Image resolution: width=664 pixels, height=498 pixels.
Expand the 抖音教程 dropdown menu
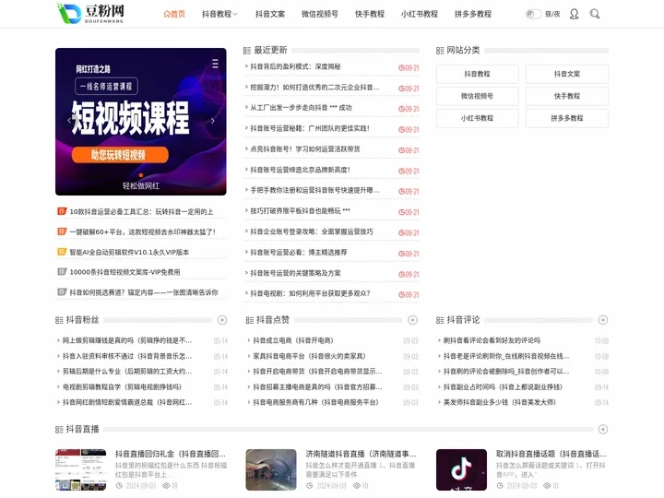(219, 14)
